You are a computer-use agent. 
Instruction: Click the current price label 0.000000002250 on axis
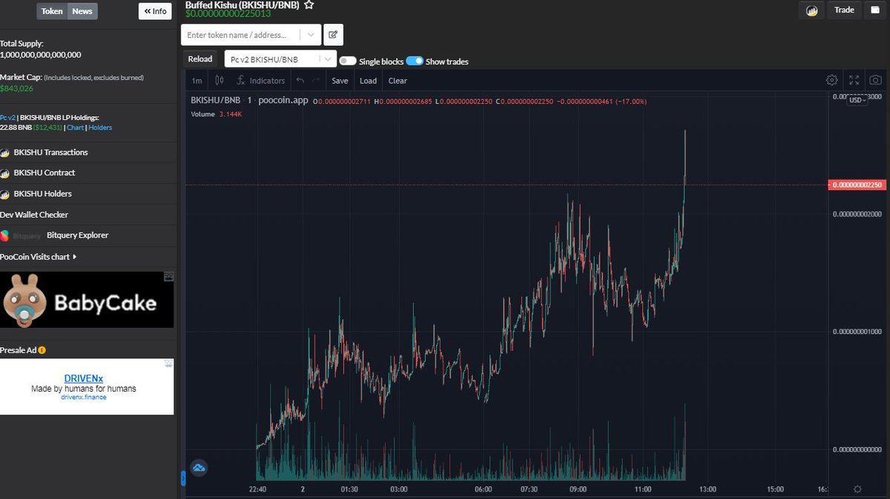[x=857, y=184]
